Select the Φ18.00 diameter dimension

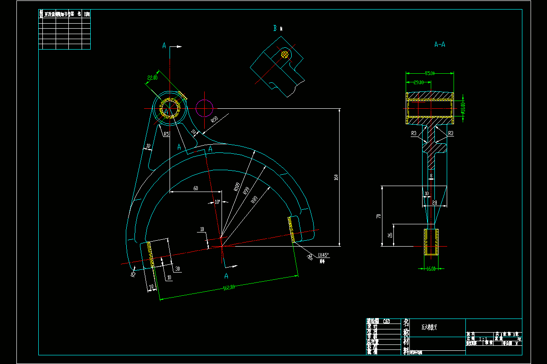coord(463,109)
